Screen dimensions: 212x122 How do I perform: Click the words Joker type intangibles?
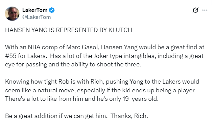pos(124,56)
